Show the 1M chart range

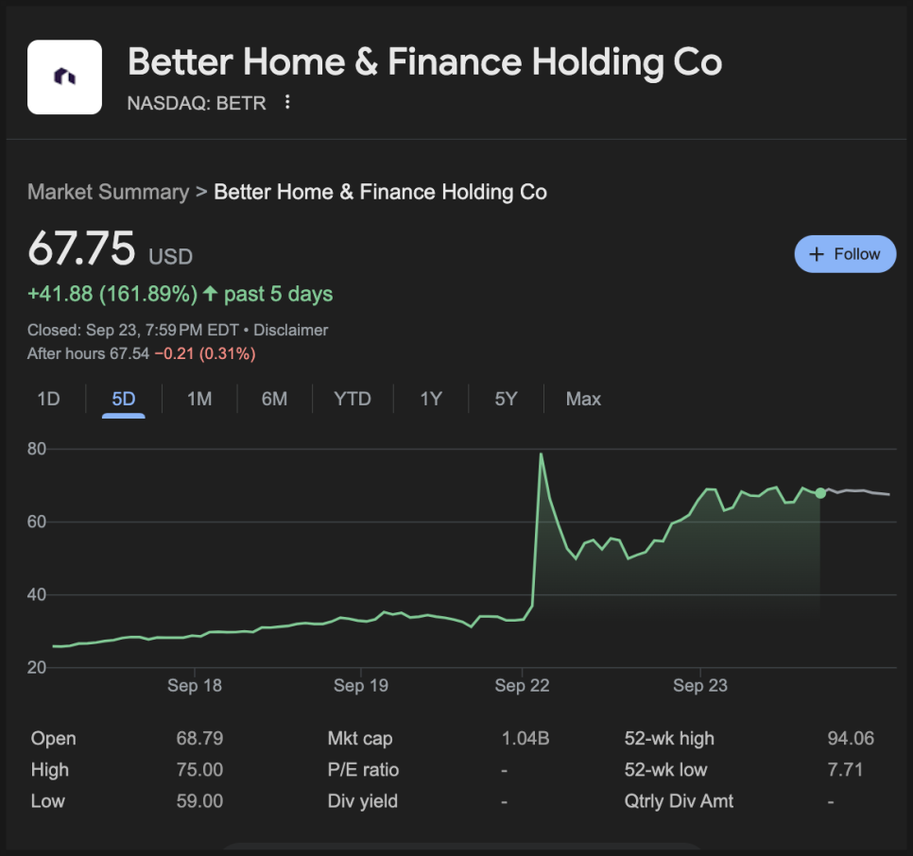tap(199, 399)
